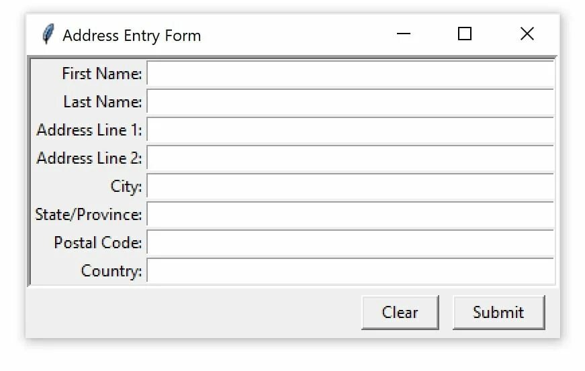Click the "City:" label
The height and width of the screenshot is (371, 585).
click(126, 187)
